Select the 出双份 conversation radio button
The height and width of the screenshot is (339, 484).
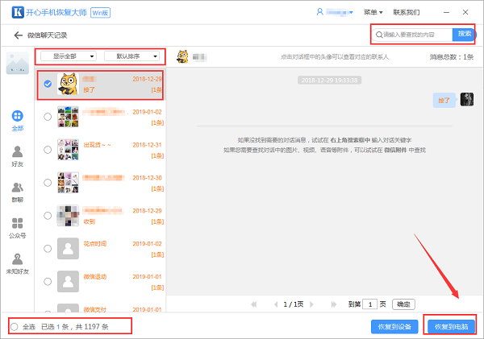[x=48, y=151]
